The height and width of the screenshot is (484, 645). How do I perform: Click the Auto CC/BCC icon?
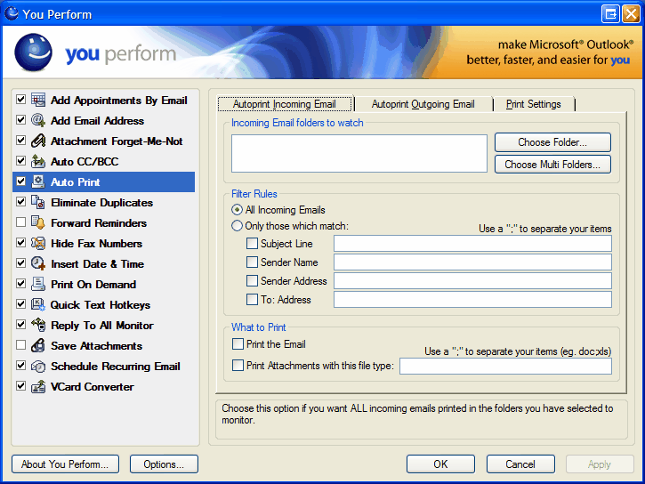[38, 162]
